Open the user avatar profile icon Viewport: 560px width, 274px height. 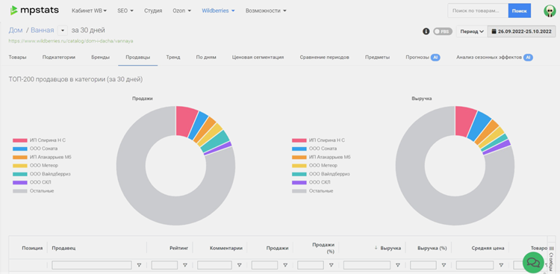(x=550, y=10)
